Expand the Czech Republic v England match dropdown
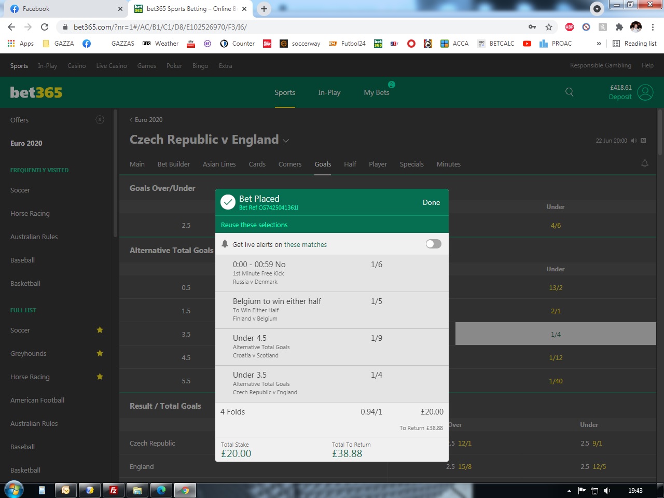Image resolution: width=664 pixels, height=498 pixels. tap(286, 141)
